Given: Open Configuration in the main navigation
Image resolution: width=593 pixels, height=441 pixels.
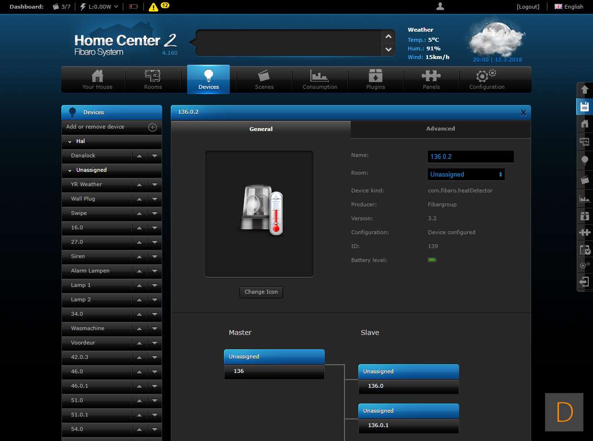Looking at the screenshot, I should tap(487, 80).
